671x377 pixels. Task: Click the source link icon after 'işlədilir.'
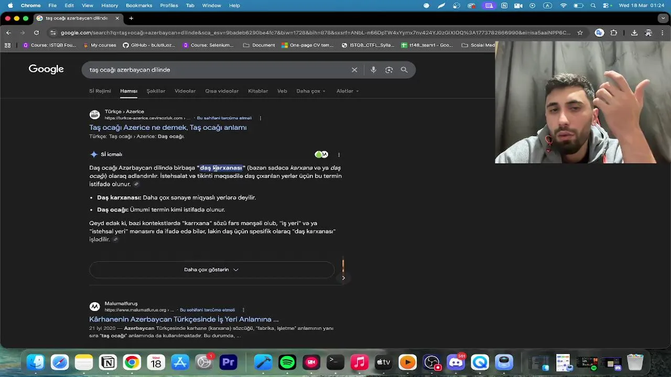[116, 239]
